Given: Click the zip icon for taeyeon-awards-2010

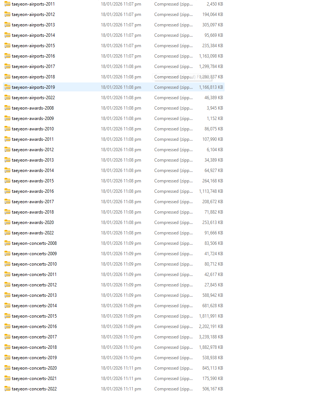Looking at the screenshot, I should tap(7, 129).
